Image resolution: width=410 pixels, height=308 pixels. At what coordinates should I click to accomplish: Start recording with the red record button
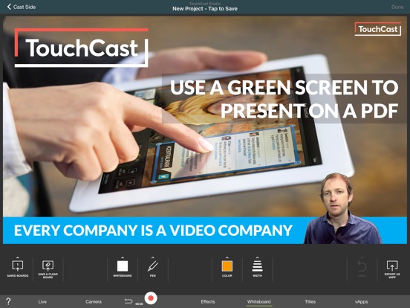151,298
